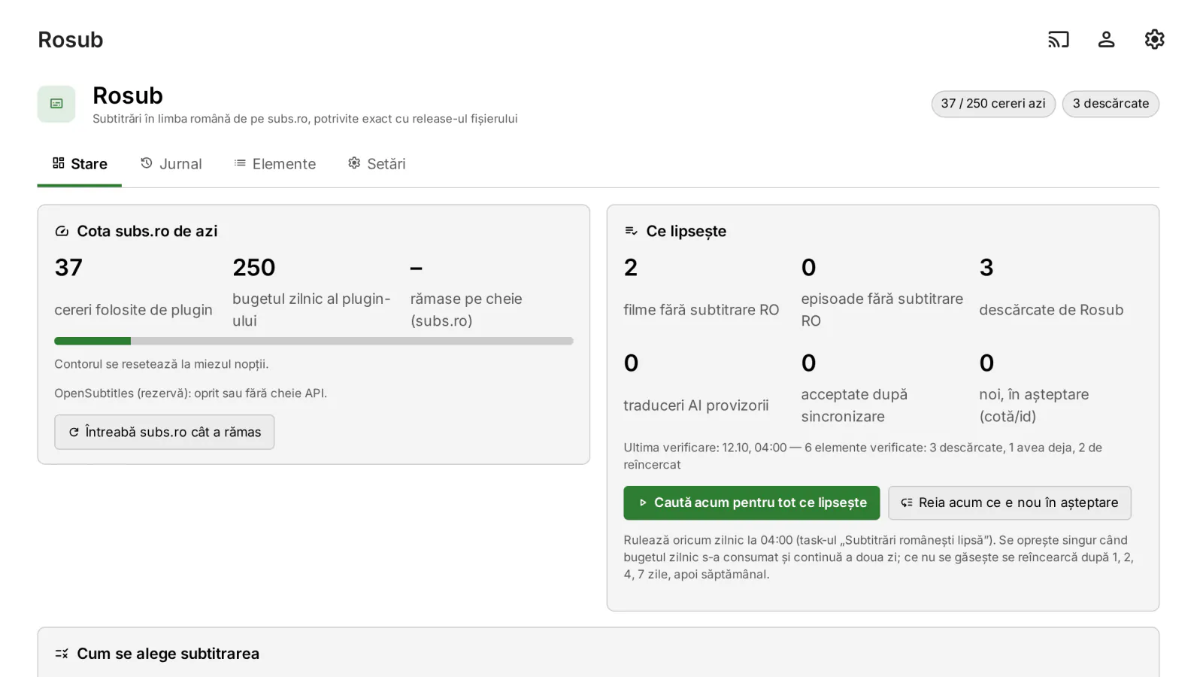Viewport: 1203px width, 677px height.
Task: Open the Jurnal tab
Action: point(171,164)
